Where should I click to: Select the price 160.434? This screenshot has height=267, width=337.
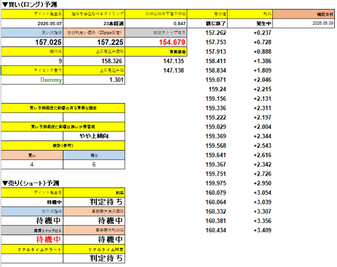[x=215, y=230]
